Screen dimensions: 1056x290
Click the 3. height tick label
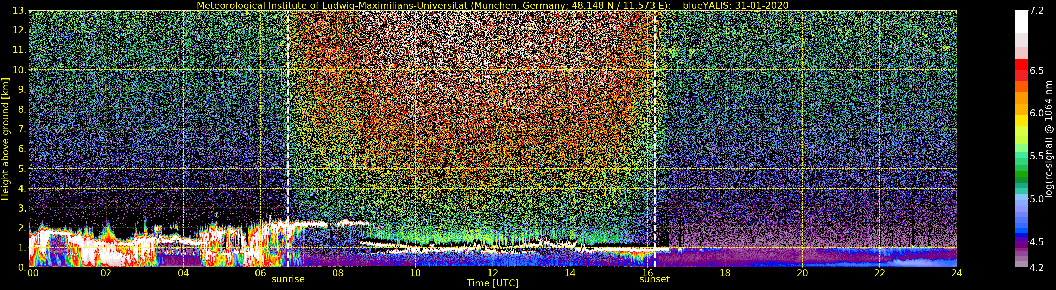(x=23, y=208)
